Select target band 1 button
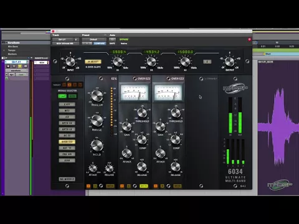299x224 pixels. point(64,85)
